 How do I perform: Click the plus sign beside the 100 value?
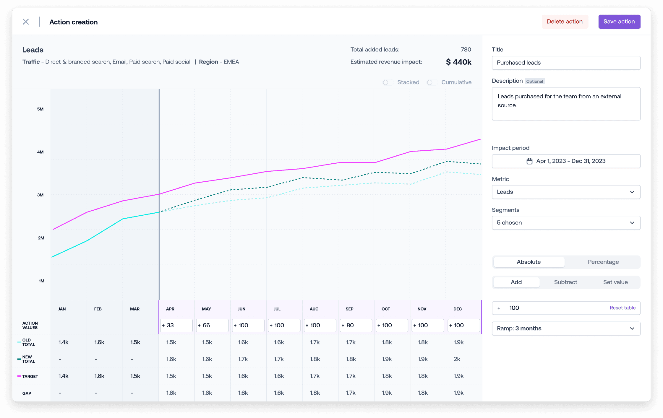point(499,308)
